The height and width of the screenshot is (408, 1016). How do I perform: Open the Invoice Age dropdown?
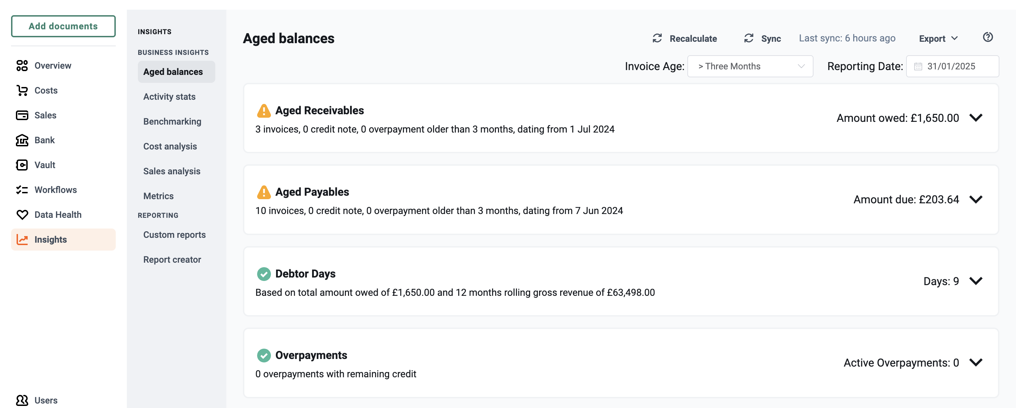750,66
